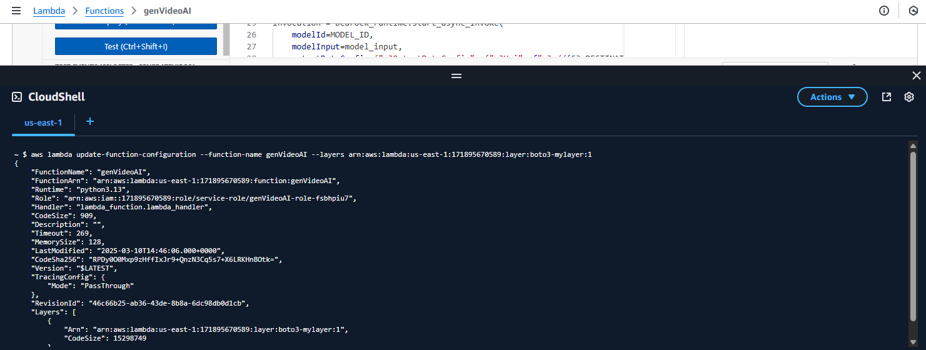The height and width of the screenshot is (350, 926).
Task: Open CloudShell in a new browser tab
Action: coord(886,97)
